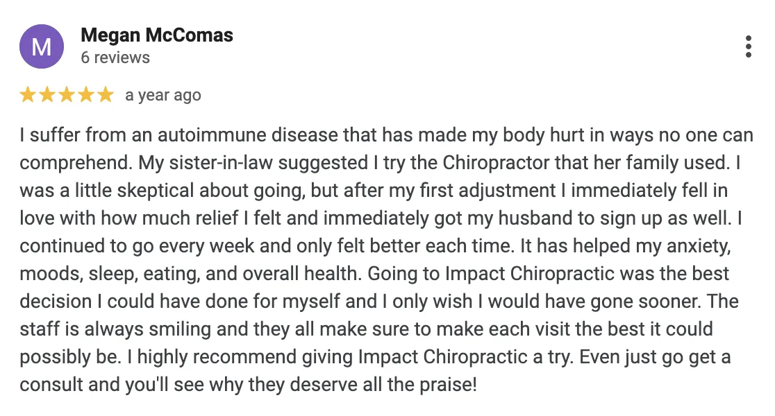Screen dimensions: 775x416
Task: Click the first gold rating star
Action: [28, 95]
